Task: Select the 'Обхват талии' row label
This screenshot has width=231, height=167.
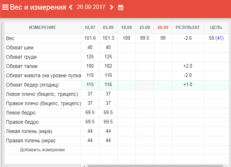Action: pos(22,66)
